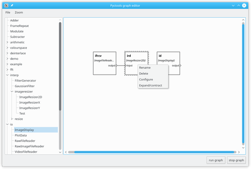Screen dimensions: 251x169
Task: Select RawFileReader in the tree
Action: pos(25,141)
